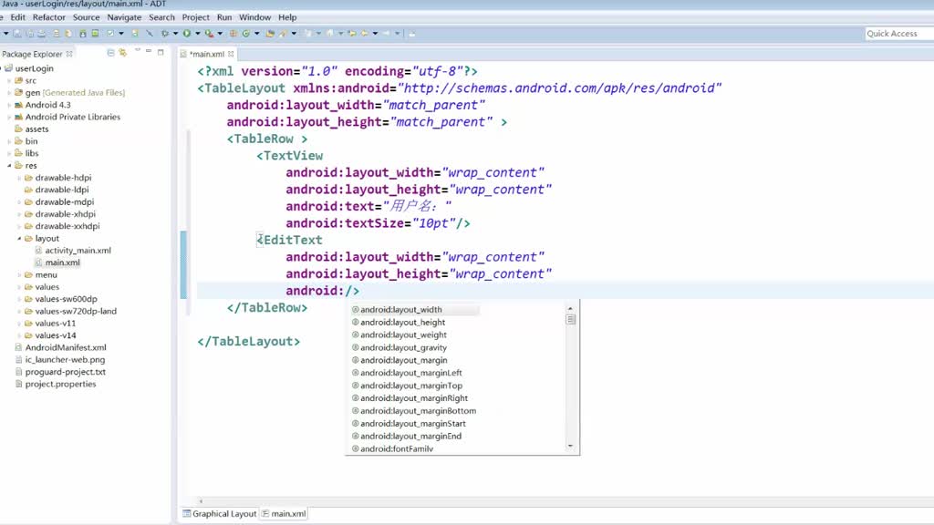Expand the src folder
Screen dimensions: 934x525
click(x=9, y=80)
